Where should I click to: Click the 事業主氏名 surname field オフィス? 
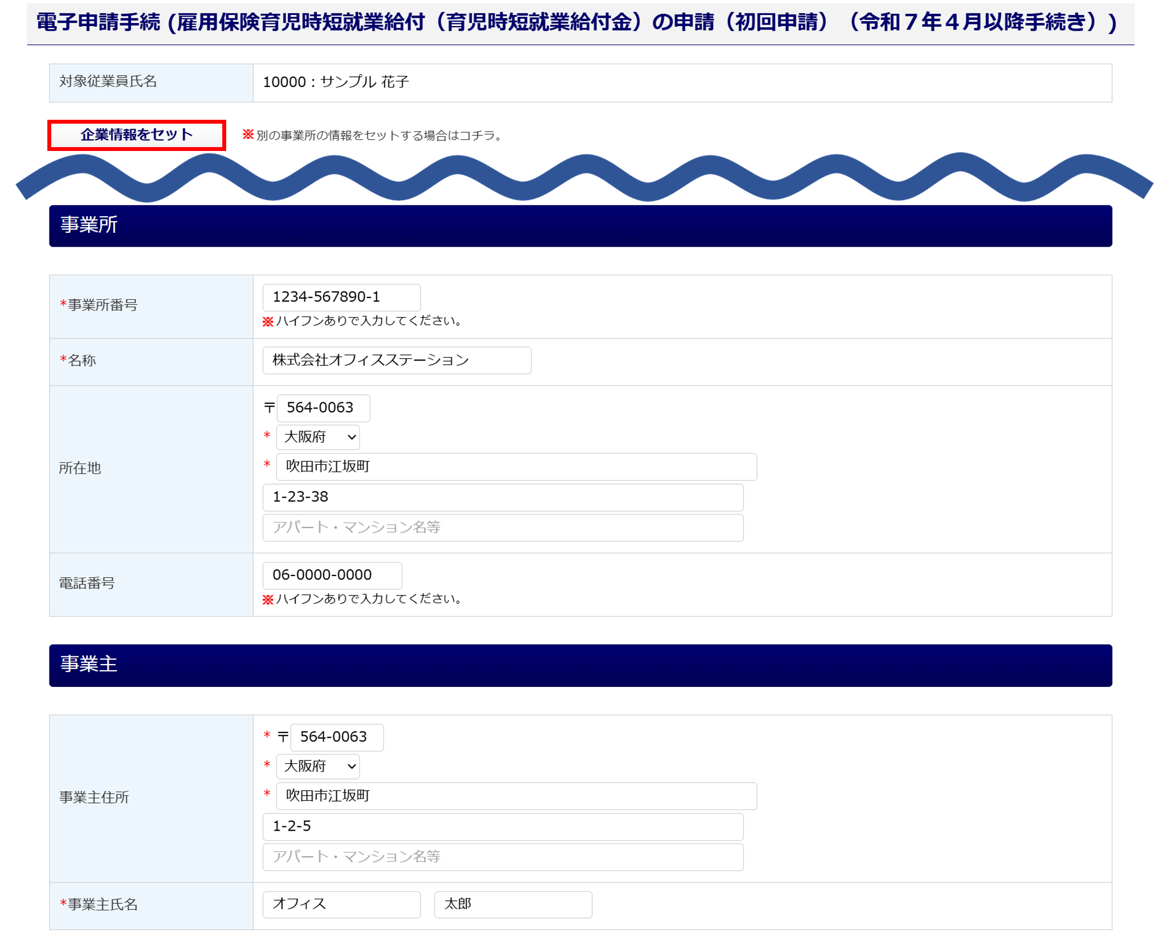[x=341, y=904]
